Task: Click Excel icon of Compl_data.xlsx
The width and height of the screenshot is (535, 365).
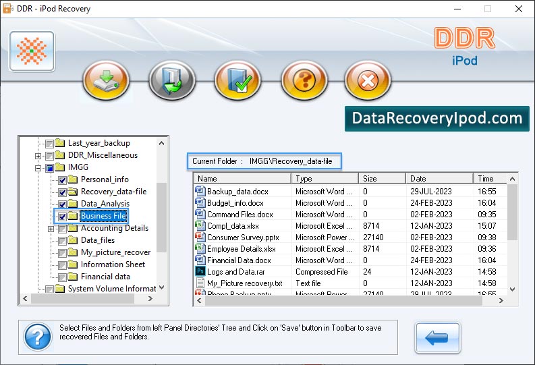Action: [x=200, y=225]
